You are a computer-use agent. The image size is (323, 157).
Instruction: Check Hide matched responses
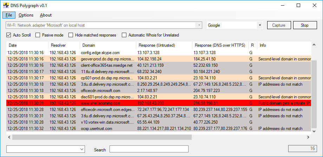71,35
